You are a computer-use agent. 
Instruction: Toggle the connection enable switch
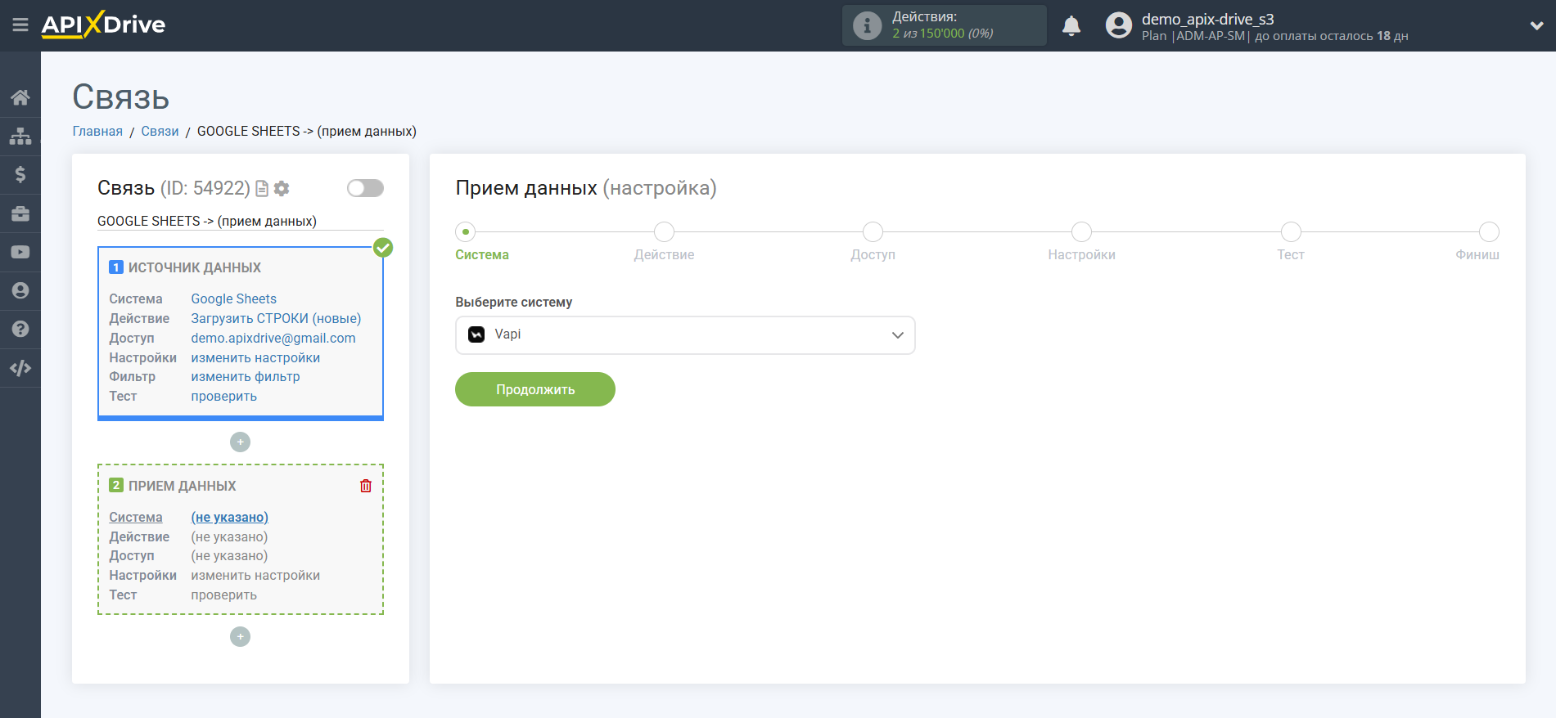pos(365,188)
